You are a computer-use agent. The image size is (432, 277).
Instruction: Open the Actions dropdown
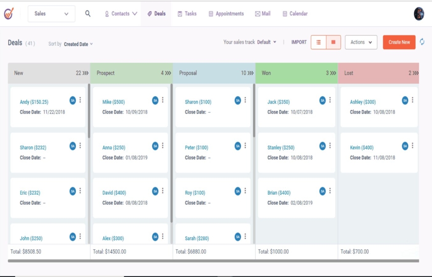[361, 42]
